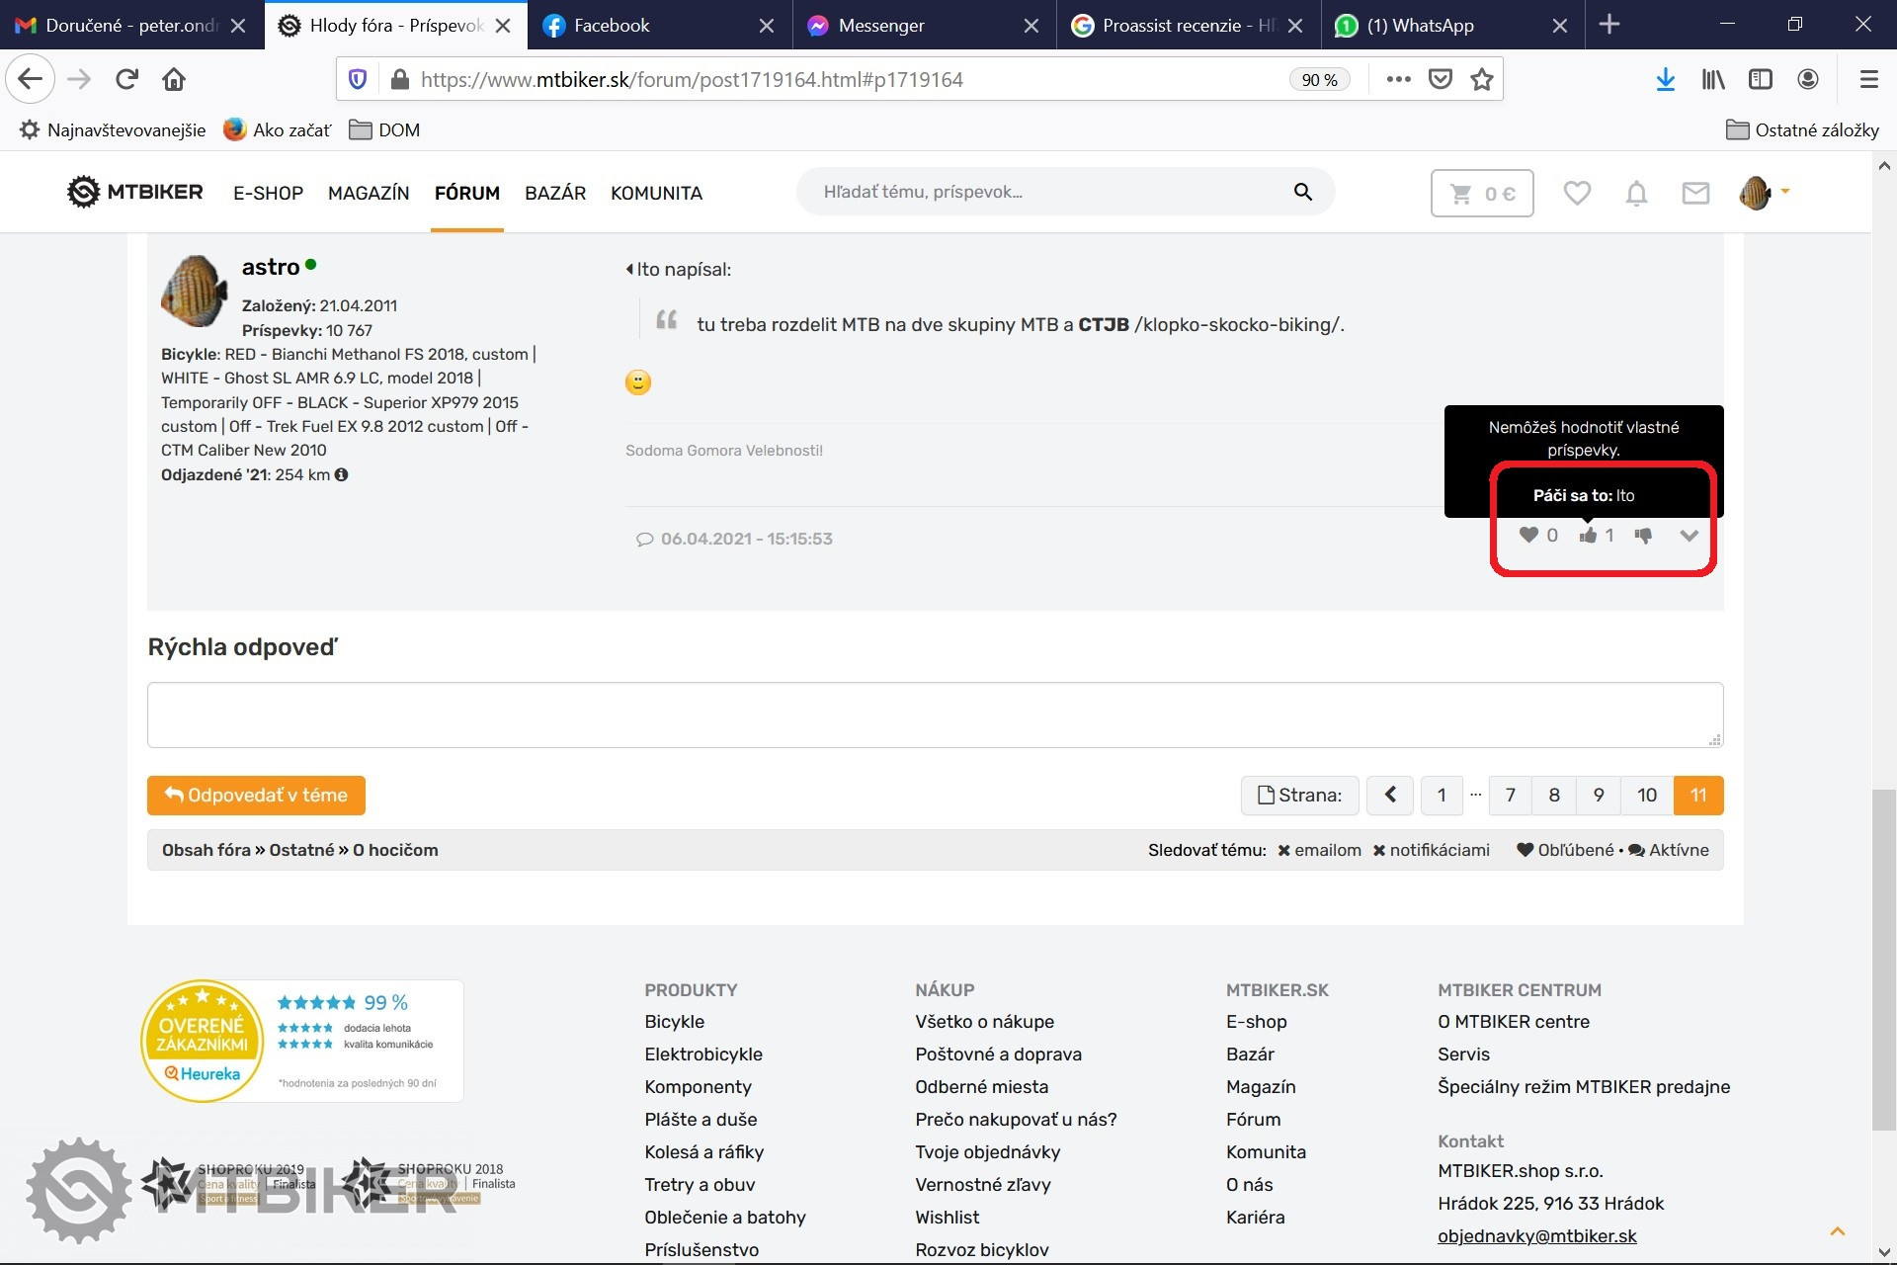Toggle Obľúbené favorite for this topic

point(1565,850)
